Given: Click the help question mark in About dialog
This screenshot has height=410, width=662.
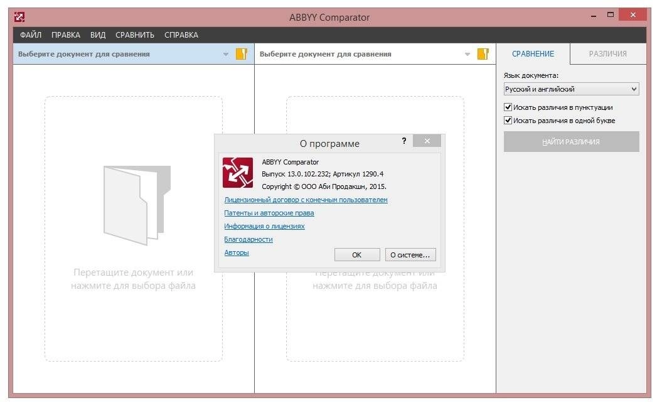Looking at the screenshot, I should pyautogui.click(x=404, y=141).
